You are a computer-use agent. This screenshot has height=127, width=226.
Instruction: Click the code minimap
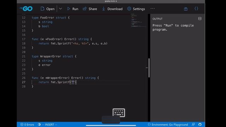(138, 20)
